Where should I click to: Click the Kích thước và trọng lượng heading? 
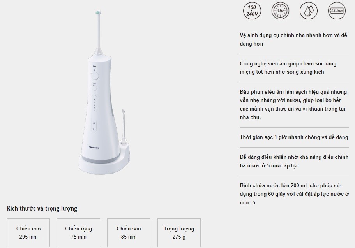click(x=42, y=208)
